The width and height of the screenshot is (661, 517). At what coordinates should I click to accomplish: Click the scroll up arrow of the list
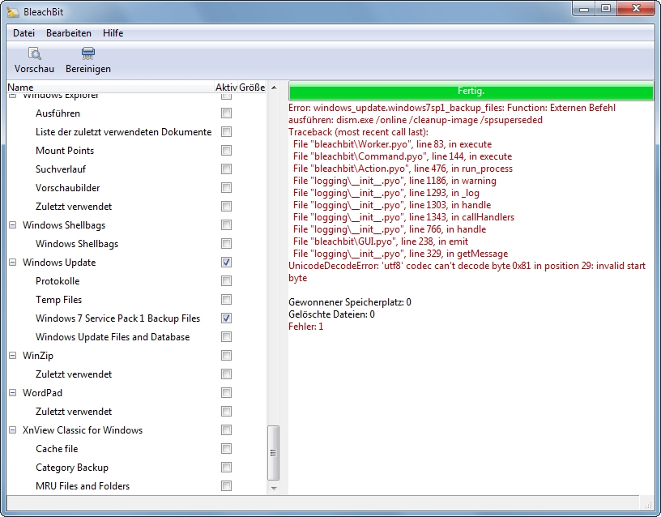tap(274, 88)
